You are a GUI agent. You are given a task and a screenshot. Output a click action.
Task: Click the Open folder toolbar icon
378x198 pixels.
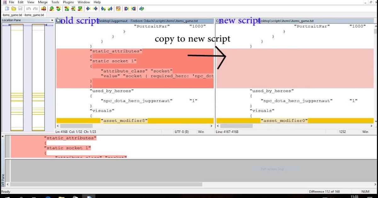pyautogui.click(x=14, y=9)
